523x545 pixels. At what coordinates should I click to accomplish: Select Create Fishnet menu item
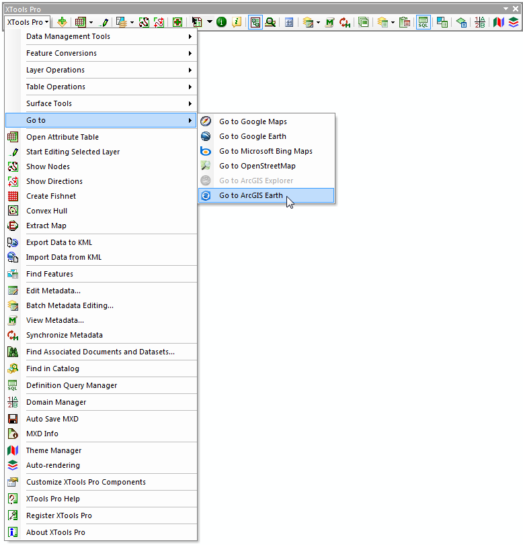click(101, 196)
